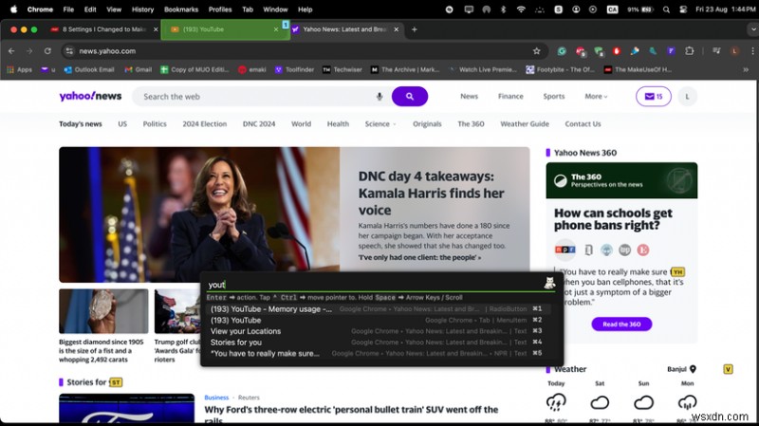Open the Outlook Email bookmark
Viewport: 759px width, 426px height.
click(89, 69)
